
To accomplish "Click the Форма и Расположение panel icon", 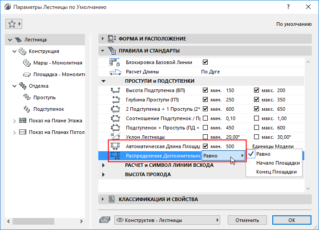I will (112, 39).
